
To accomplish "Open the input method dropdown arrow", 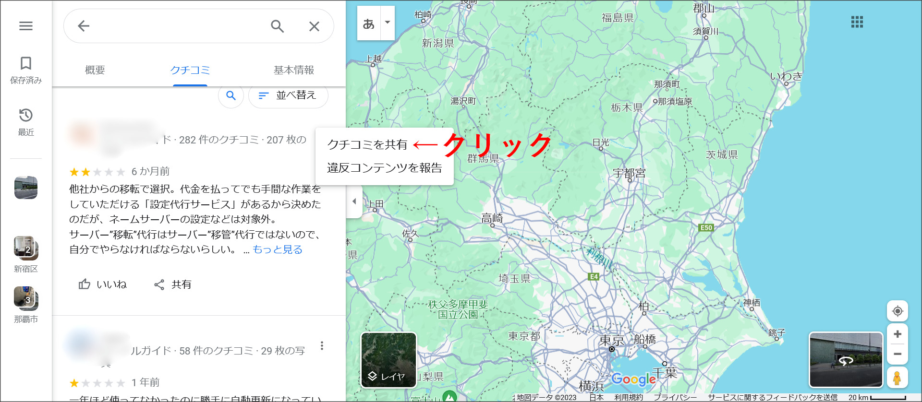I will [388, 23].
